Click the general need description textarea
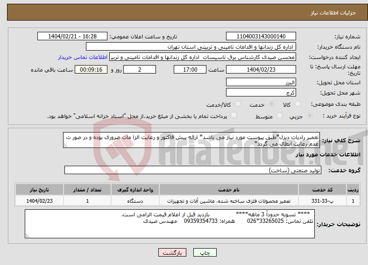 (x=191, y=140)
